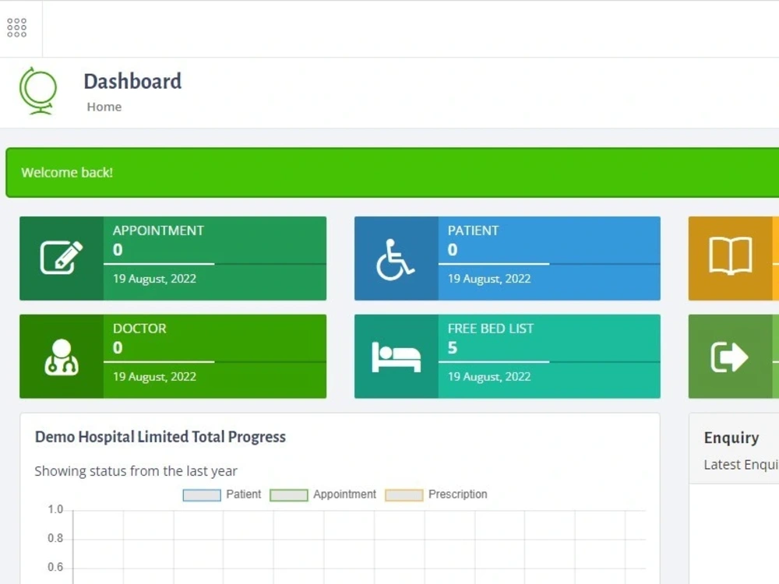This screenshot has height=584, width=779.
Task: Click the orange Prescription legend swatch
Action: [x=404, y=495]
